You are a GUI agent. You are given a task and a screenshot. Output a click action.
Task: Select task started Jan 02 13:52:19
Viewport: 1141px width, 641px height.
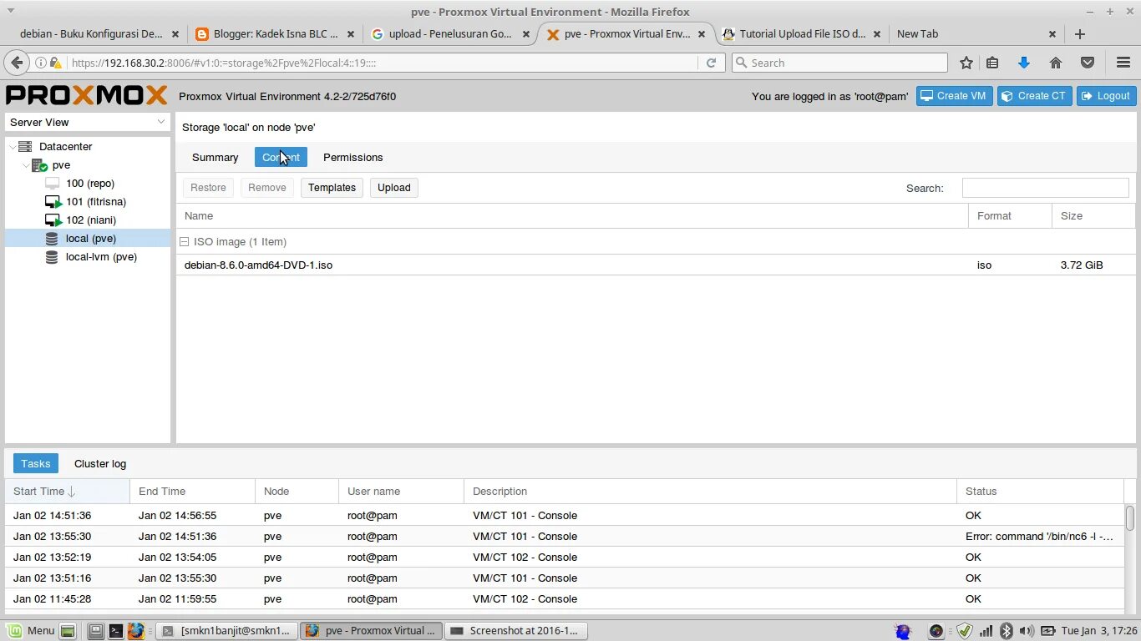click(565, 558)
